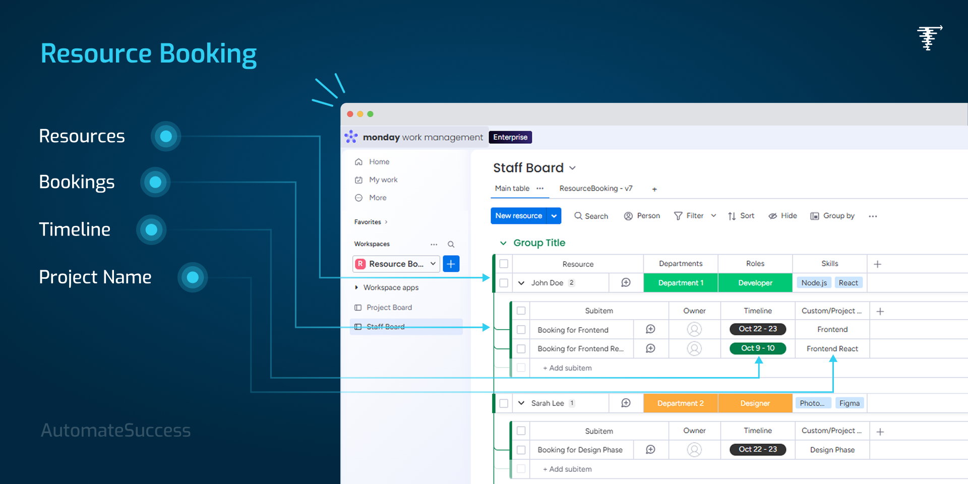This screenshot has height=484, width=968.
Task: Open conversation bubble for John Doe
Action: [626, 283]
